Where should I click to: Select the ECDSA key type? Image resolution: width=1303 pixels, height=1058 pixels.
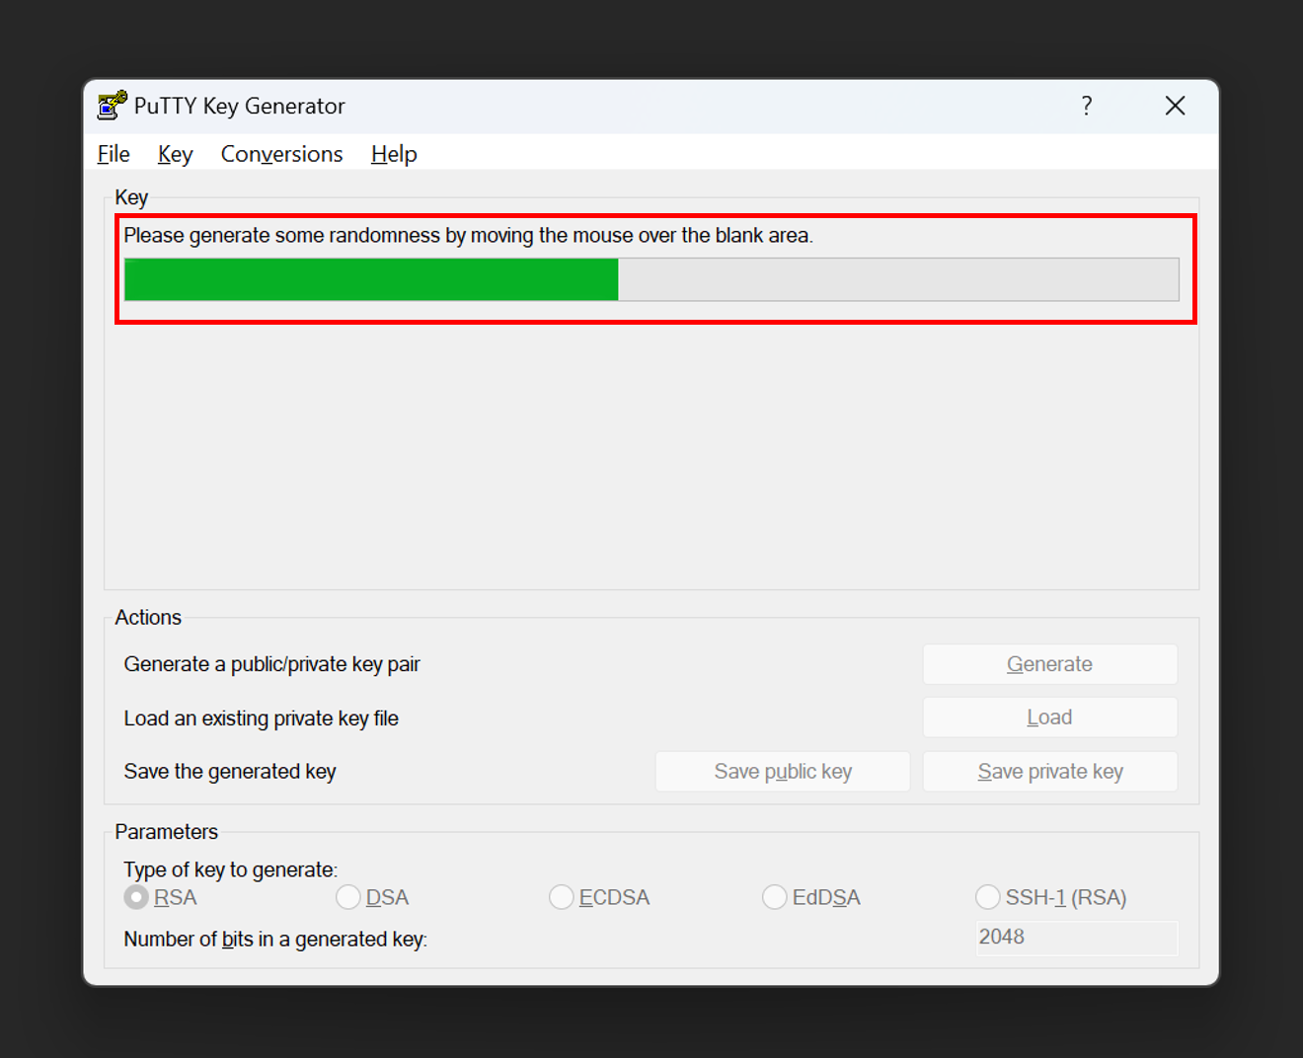coord(599,897)
